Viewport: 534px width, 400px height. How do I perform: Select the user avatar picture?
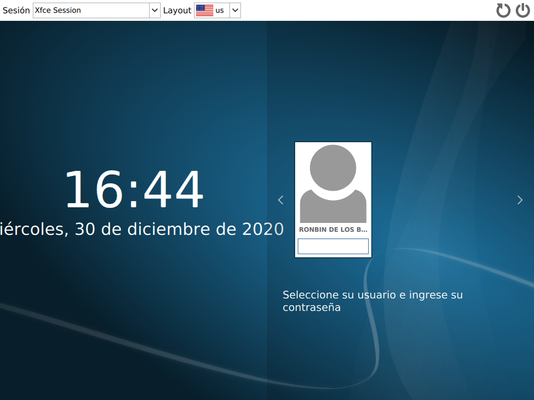pyautogui.click(x=333, y=184)
